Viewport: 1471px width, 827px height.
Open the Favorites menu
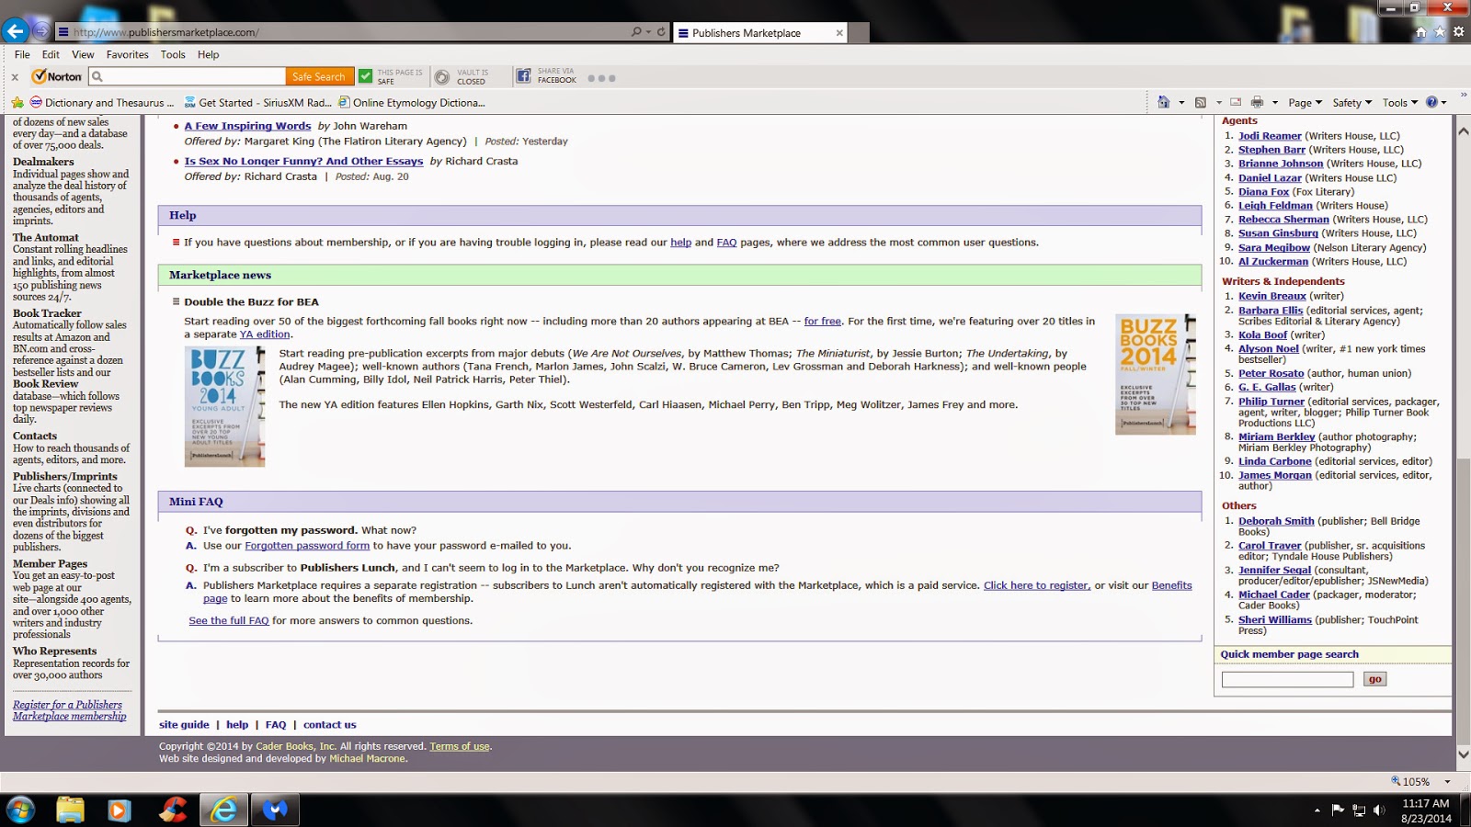(x=127, y=54)
